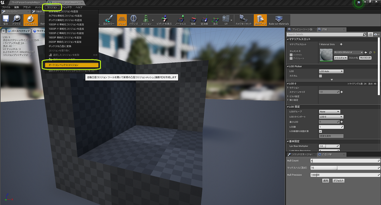Screen dimensions: 381x205
Task: Browse to WorldGridMaterial with the magnifier icon
Action: point(370,52)
